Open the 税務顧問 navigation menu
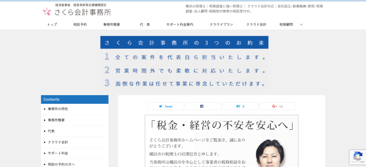The height and width of the screenshot is (167, 366). click(286, 25)
